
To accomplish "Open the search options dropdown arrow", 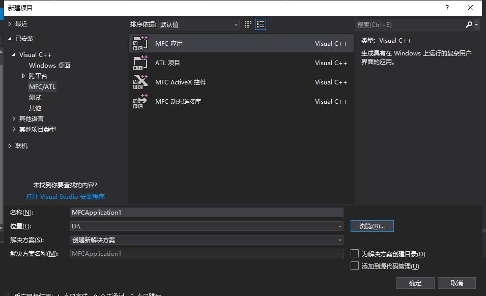I will click(476, 24).
